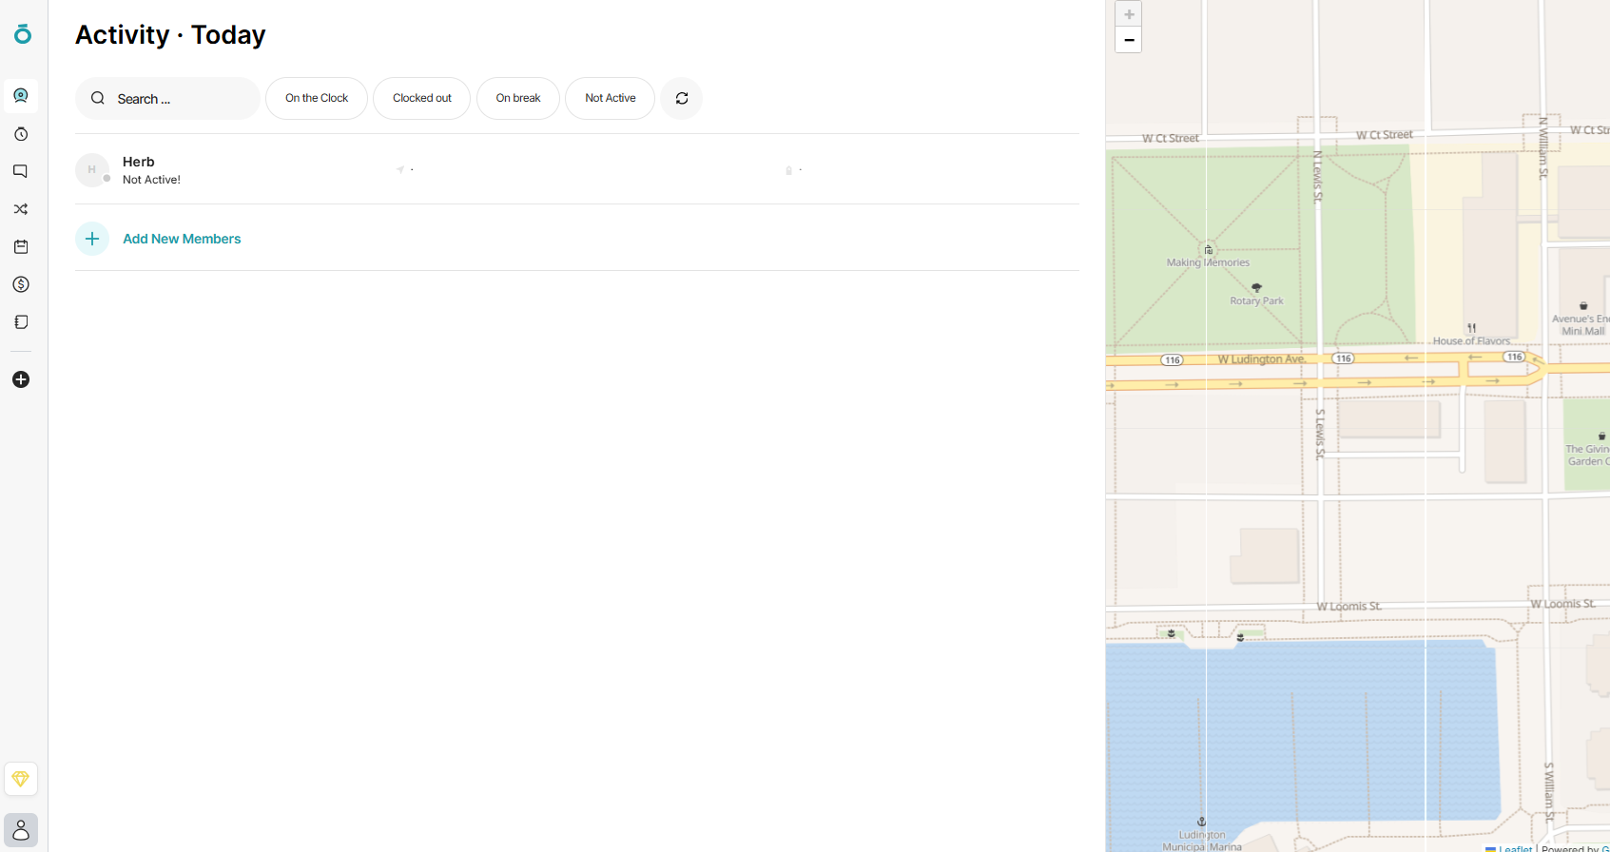1610x852 pixels.
Task: Click the teal plus circle icon
Action: point(92,239)
